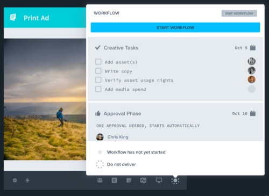Toggle the workflow status icon in toolbar
Image resolution: width=269 pixels, height=196 pixels.
(175, 180)
